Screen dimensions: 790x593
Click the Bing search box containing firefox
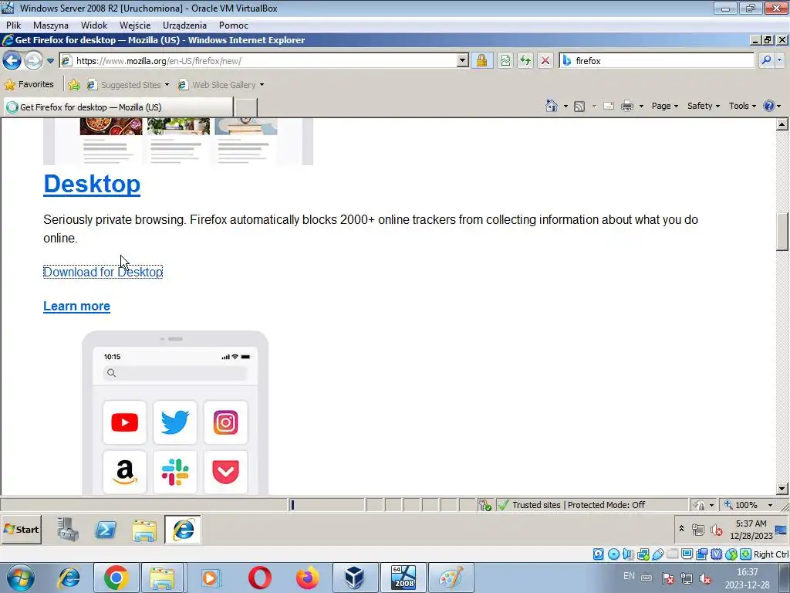click(x=657, y=60)
